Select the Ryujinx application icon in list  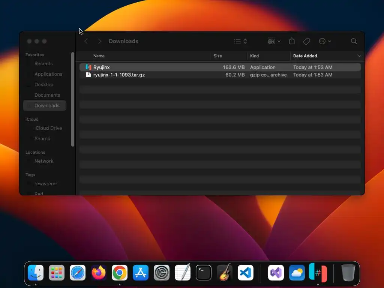pos(88,67)
